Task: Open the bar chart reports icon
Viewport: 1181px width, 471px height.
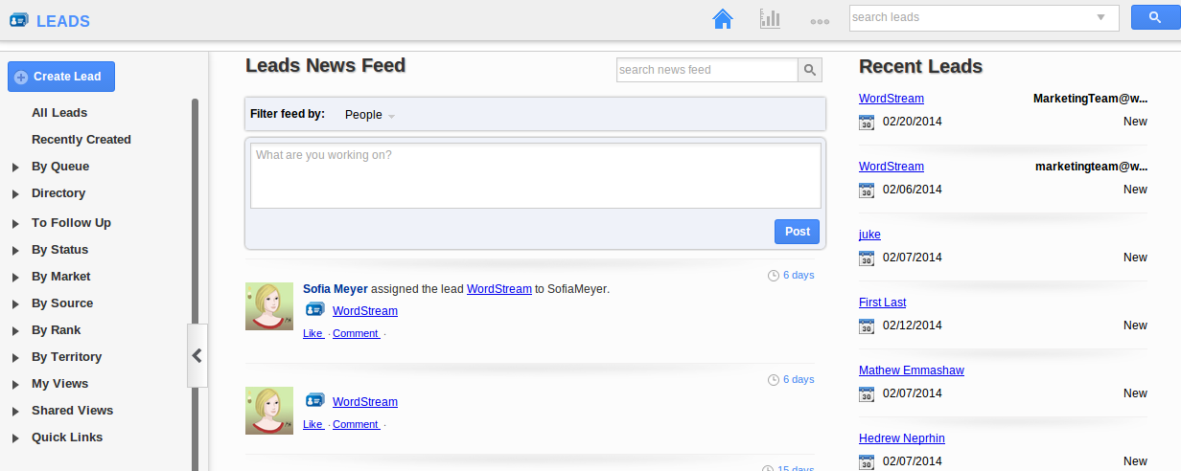Action: (x=770, y=18)
